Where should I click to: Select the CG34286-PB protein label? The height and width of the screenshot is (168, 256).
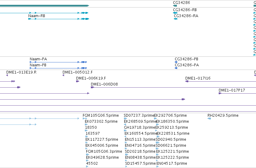pos(187,59)
